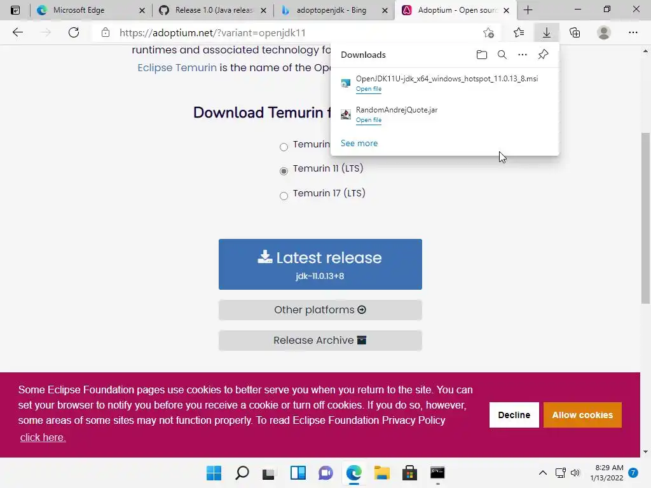Open privacy policy 'click here' link

pyautogui.click(x=43, y=437)
